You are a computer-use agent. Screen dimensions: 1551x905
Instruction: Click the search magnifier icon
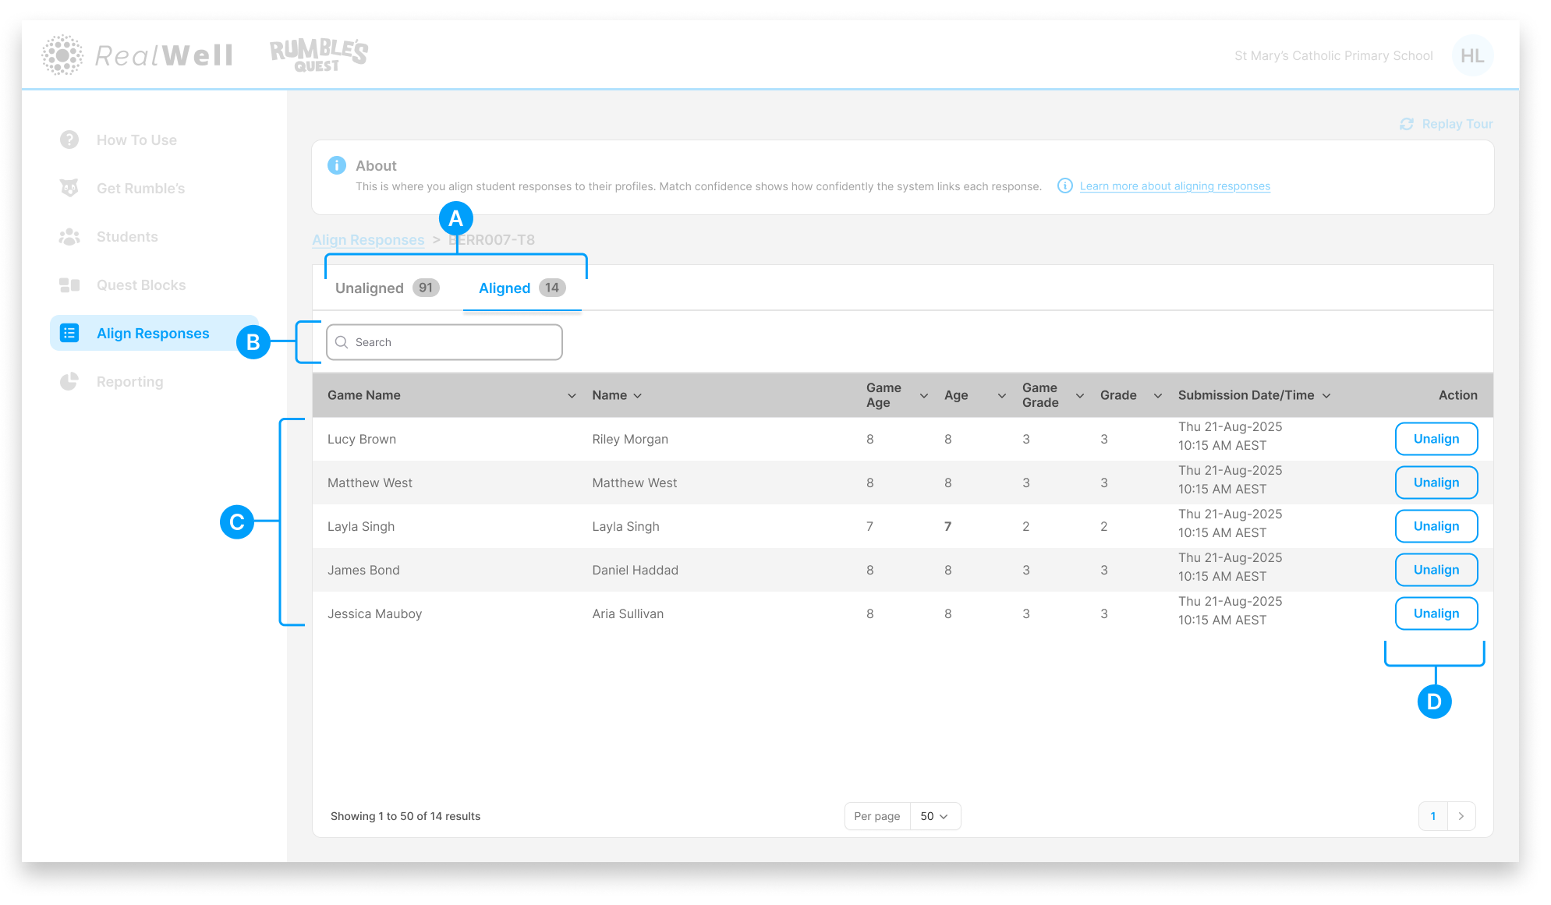(342, 341)
